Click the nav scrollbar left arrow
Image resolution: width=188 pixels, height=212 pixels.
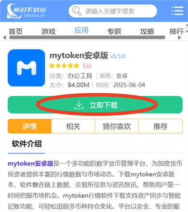(x=5, y=37)
